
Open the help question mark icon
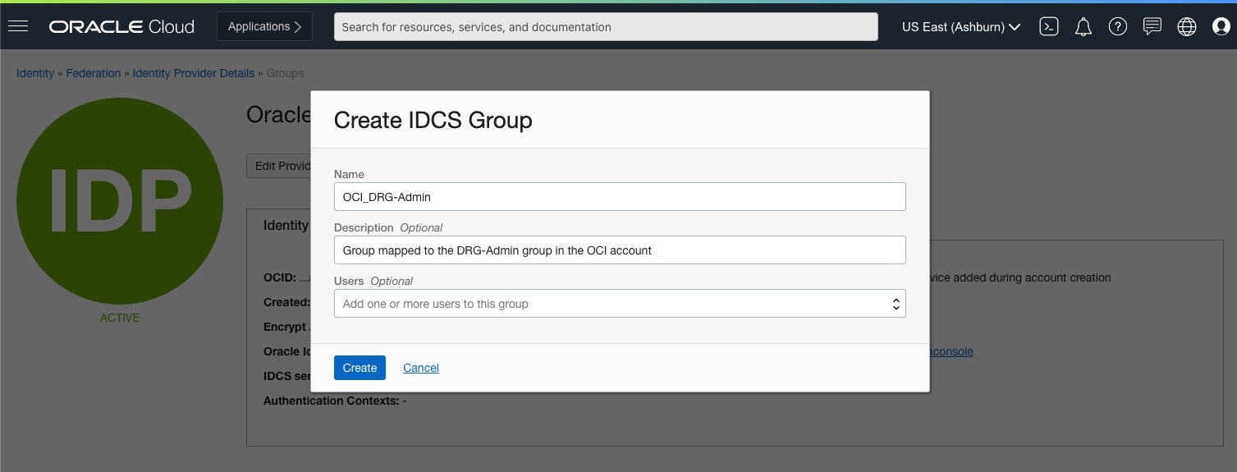point(1117,26)
